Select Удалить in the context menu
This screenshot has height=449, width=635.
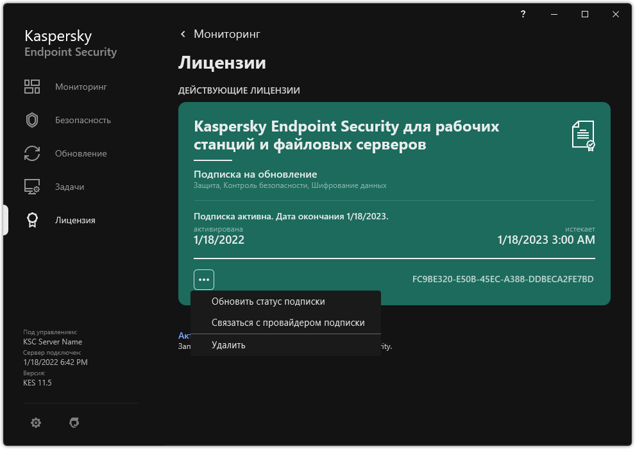click(228, 344)
